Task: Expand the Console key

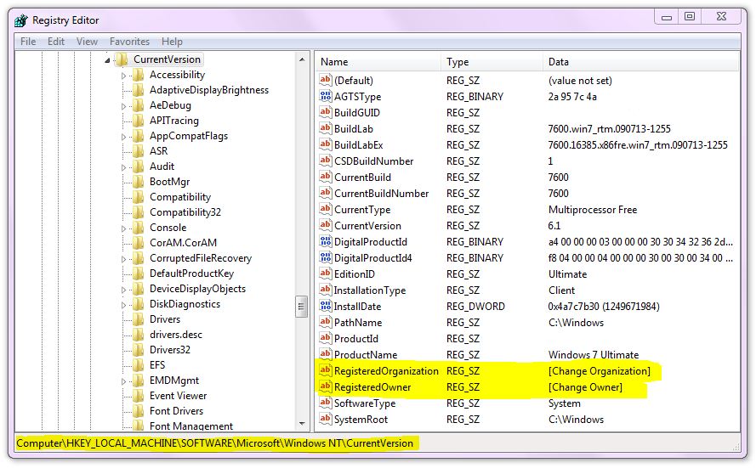Action: pyautogui.click(x=123, y=228)
